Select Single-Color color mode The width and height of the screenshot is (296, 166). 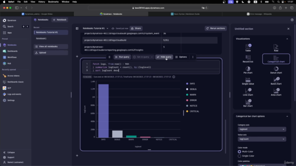click(240, 156)
